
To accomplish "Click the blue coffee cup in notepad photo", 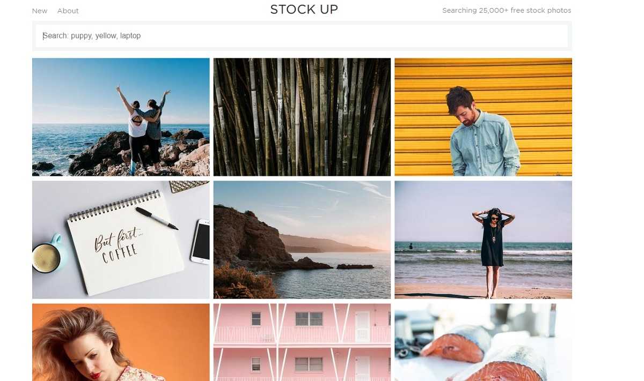I will (x=48, y=254).
